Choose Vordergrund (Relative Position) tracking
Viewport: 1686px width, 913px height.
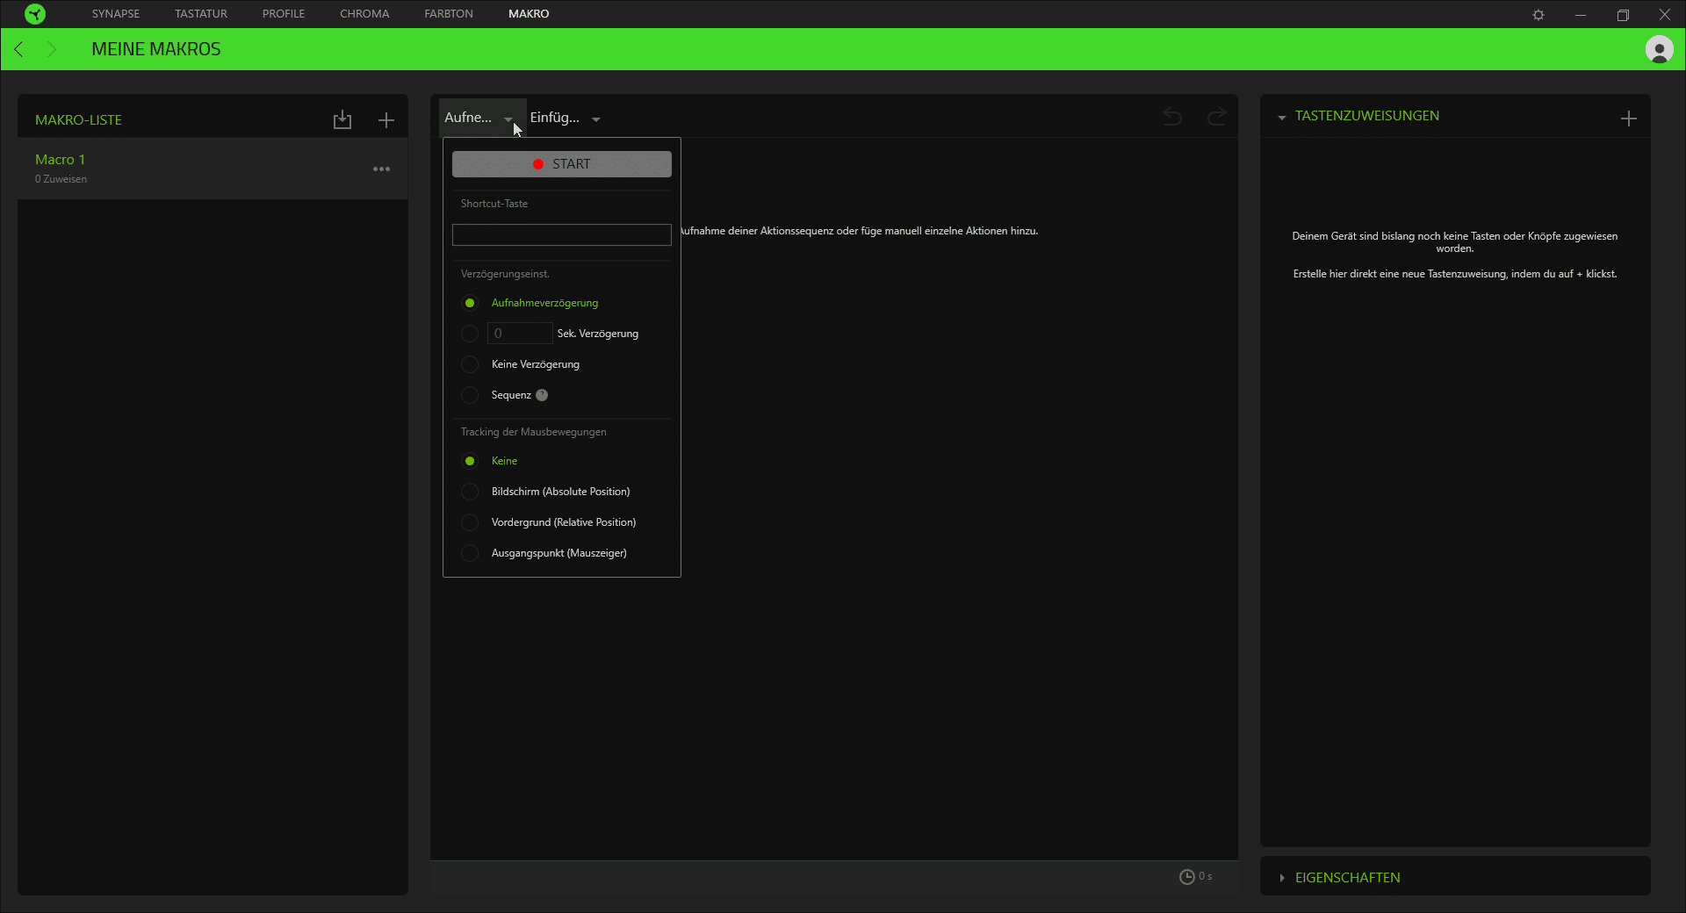[470, 522]
